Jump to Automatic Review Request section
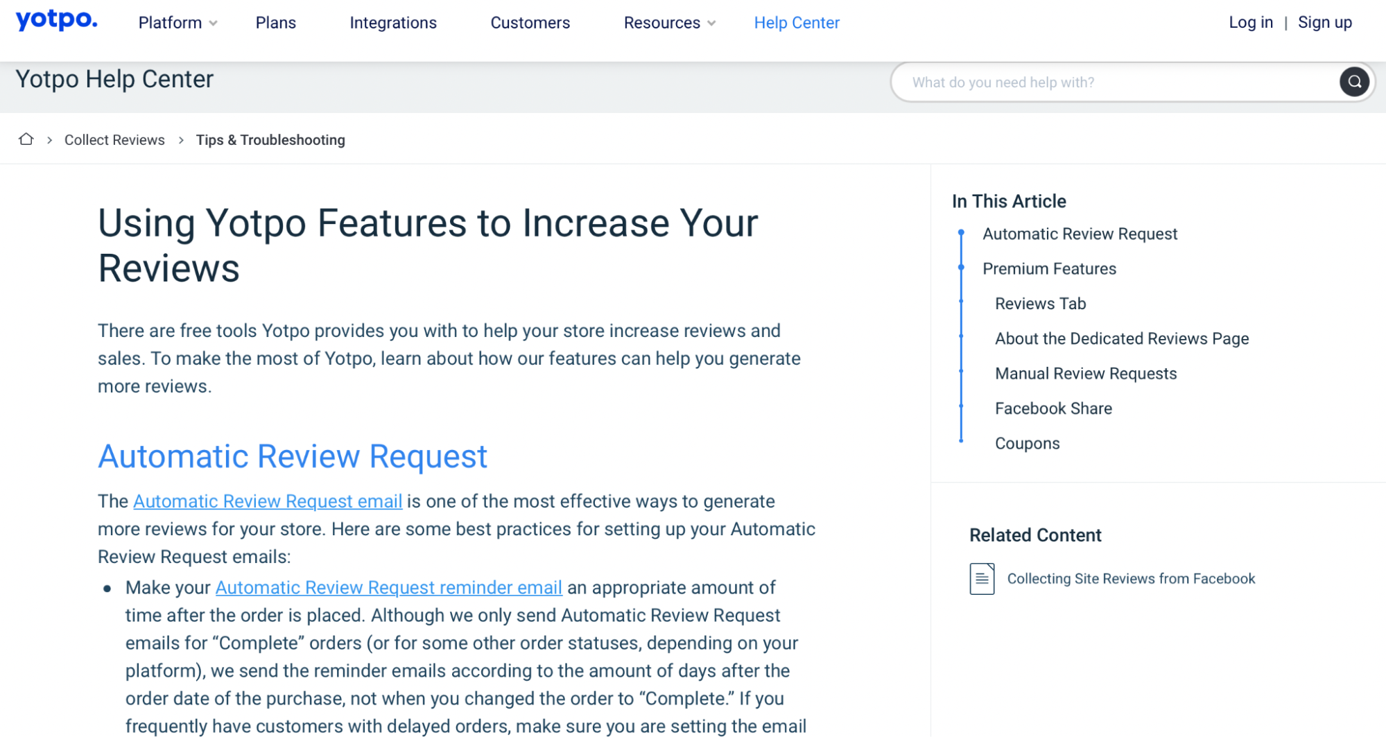Screen dimensions: 1386x737 1080,234
